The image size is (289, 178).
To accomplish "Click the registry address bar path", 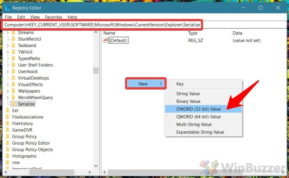I will coord(102,25).
